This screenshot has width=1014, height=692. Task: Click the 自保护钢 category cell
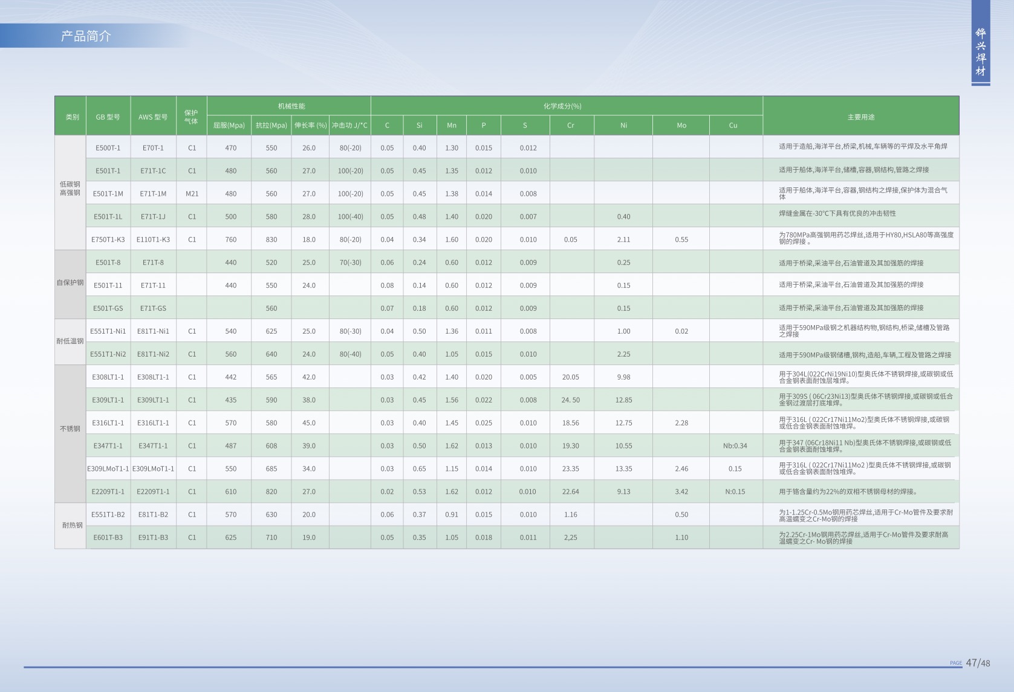click(x=70, y=283)
